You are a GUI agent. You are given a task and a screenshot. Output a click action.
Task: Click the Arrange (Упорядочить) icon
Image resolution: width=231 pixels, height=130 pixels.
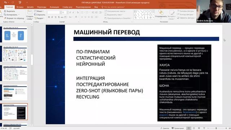161,12
